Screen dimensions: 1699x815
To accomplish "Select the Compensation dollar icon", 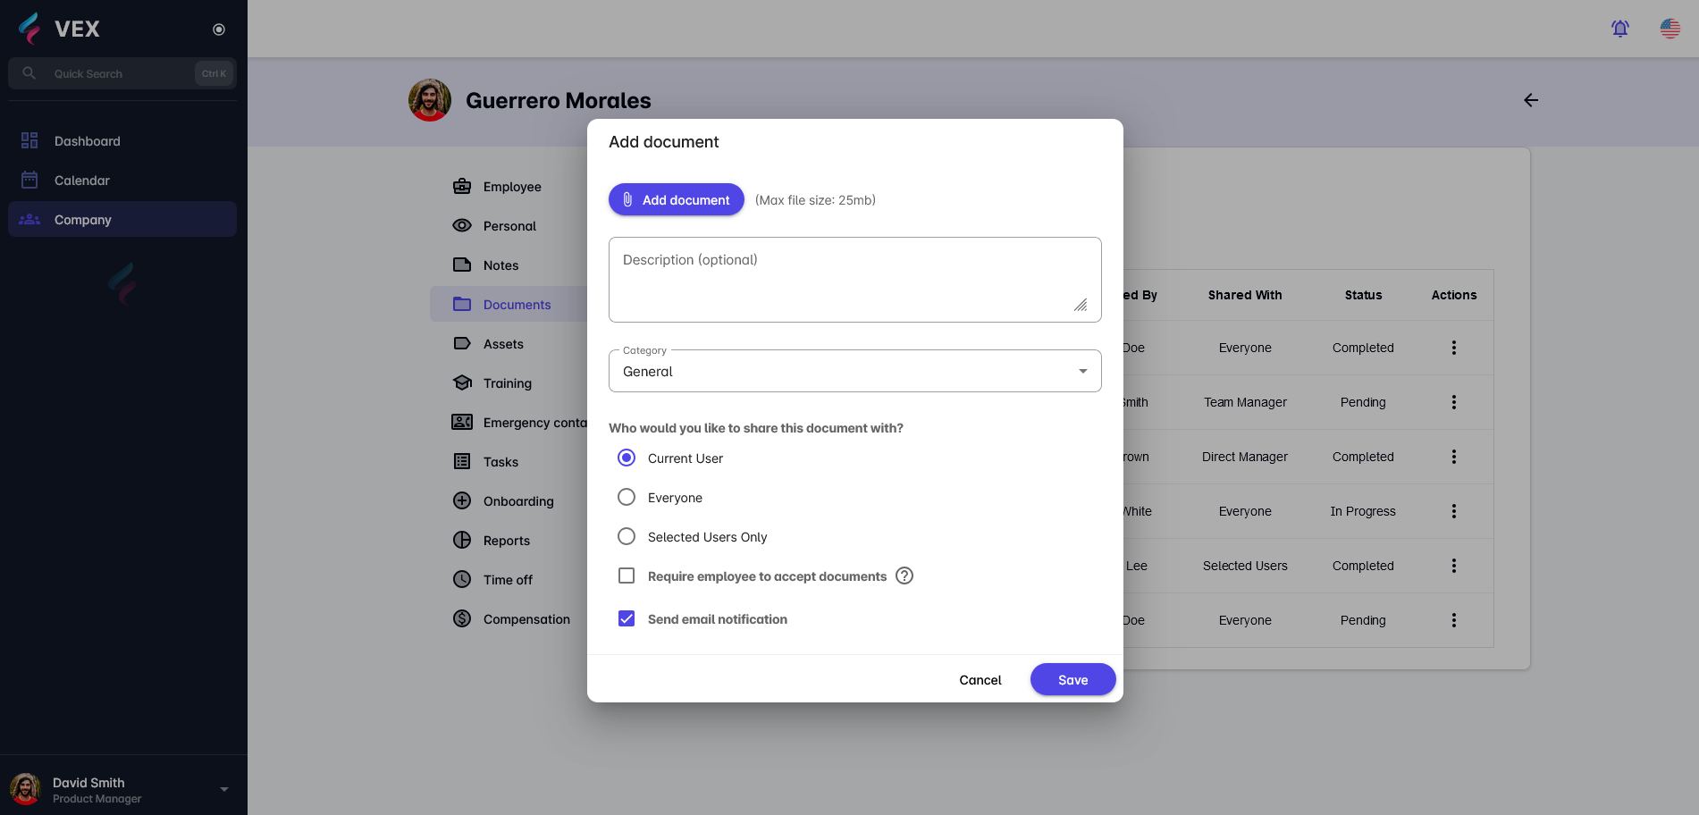I will point(462,618).
